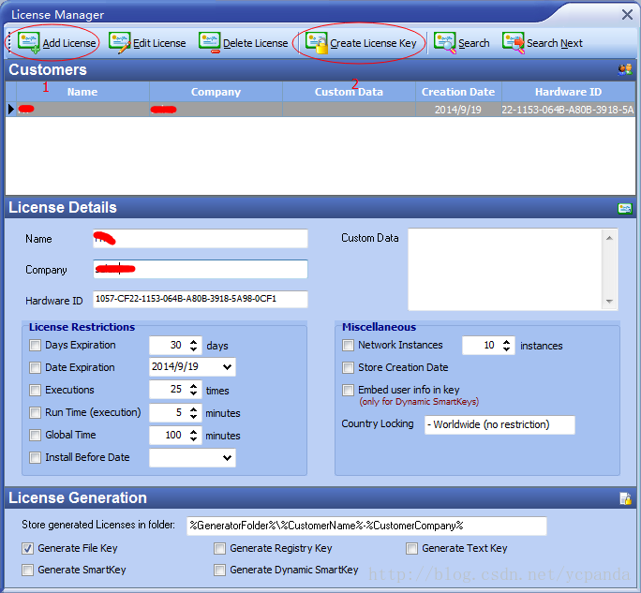This screenshot has height=593, width=641.
Task: Click the Delete License label
Action: 256,43
